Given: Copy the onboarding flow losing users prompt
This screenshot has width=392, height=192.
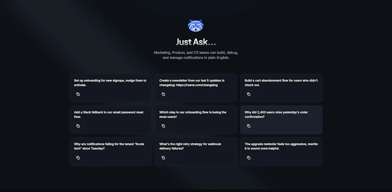Looking at the screenshot, I should [163, 126].
